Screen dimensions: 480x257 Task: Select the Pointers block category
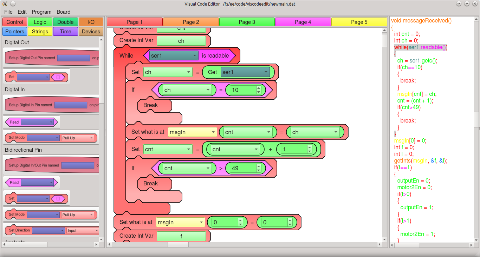pos(14,31)
